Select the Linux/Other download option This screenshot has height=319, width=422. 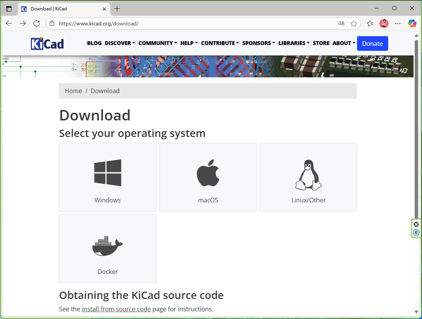308,177
